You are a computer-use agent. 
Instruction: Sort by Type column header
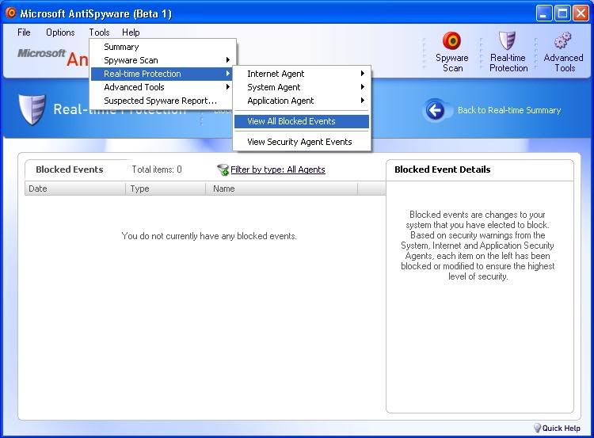[166, 189]
